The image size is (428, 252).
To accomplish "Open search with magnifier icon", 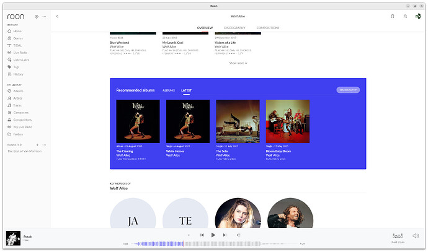I will coord(405,16).
